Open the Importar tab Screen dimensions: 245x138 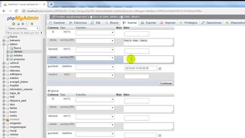[x=168, y=23]
